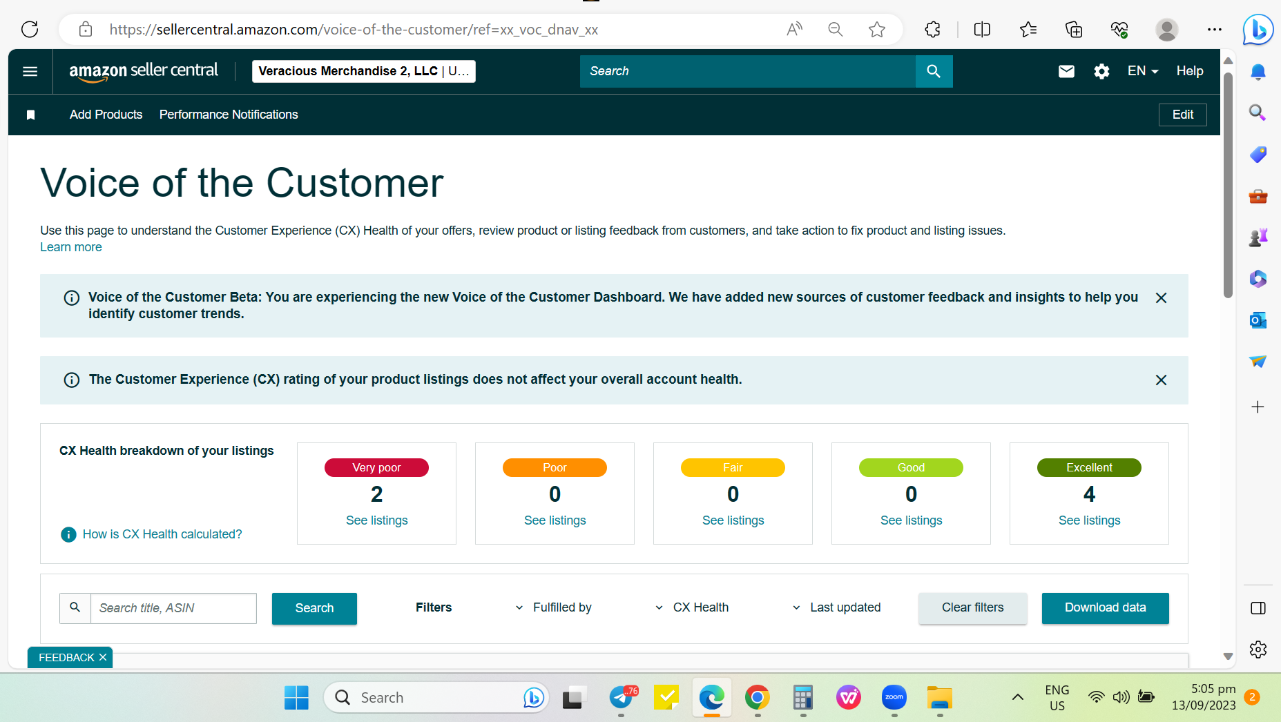Click into the Search title, ASIN field
Image resolution: width=1281 pixels, height=722 pixels.
[173, 608]
